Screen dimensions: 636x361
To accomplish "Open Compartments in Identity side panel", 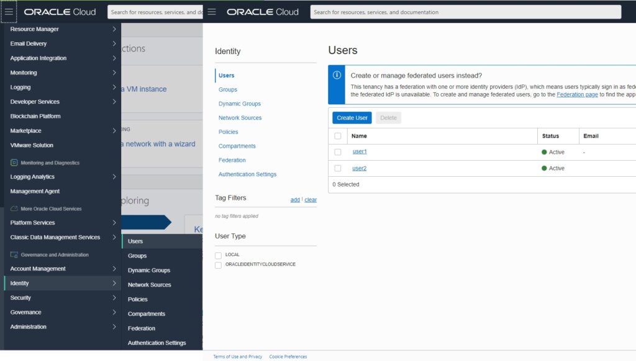I will pyautogui.click(x=237, y=146).
